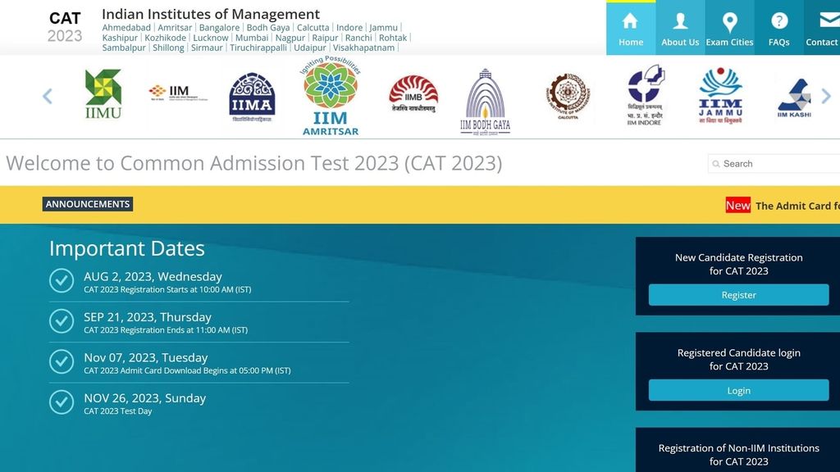Open the Kozhikode institute link
840x472 pixels.
[166, 38]
